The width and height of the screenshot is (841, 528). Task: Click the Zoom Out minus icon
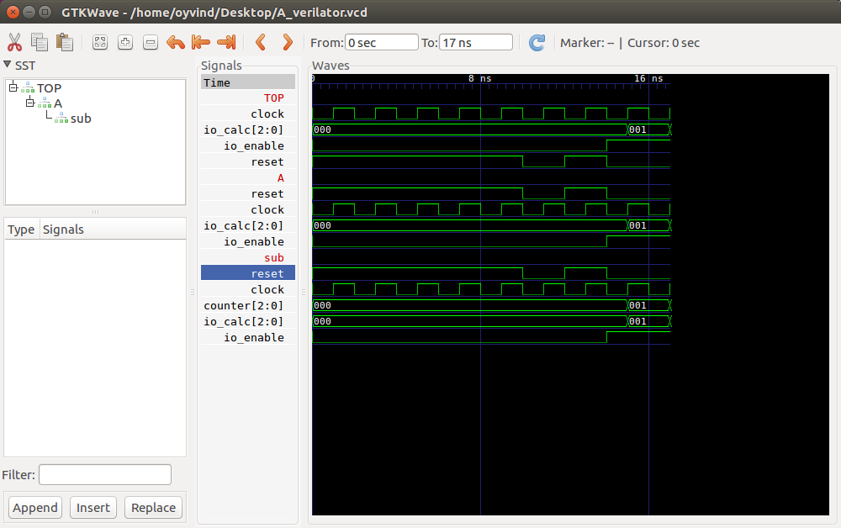click(x=151, y=42)
